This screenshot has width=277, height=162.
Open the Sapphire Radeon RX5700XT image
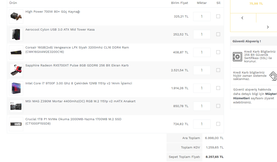(16, 70)
